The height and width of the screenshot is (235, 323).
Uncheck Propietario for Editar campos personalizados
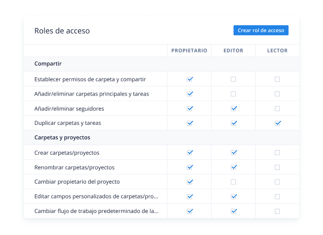(190, 196)
